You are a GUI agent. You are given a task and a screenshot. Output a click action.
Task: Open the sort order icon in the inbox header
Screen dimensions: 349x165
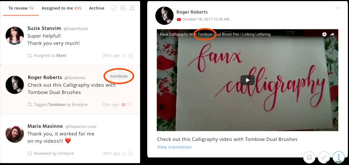click(132, 8)
